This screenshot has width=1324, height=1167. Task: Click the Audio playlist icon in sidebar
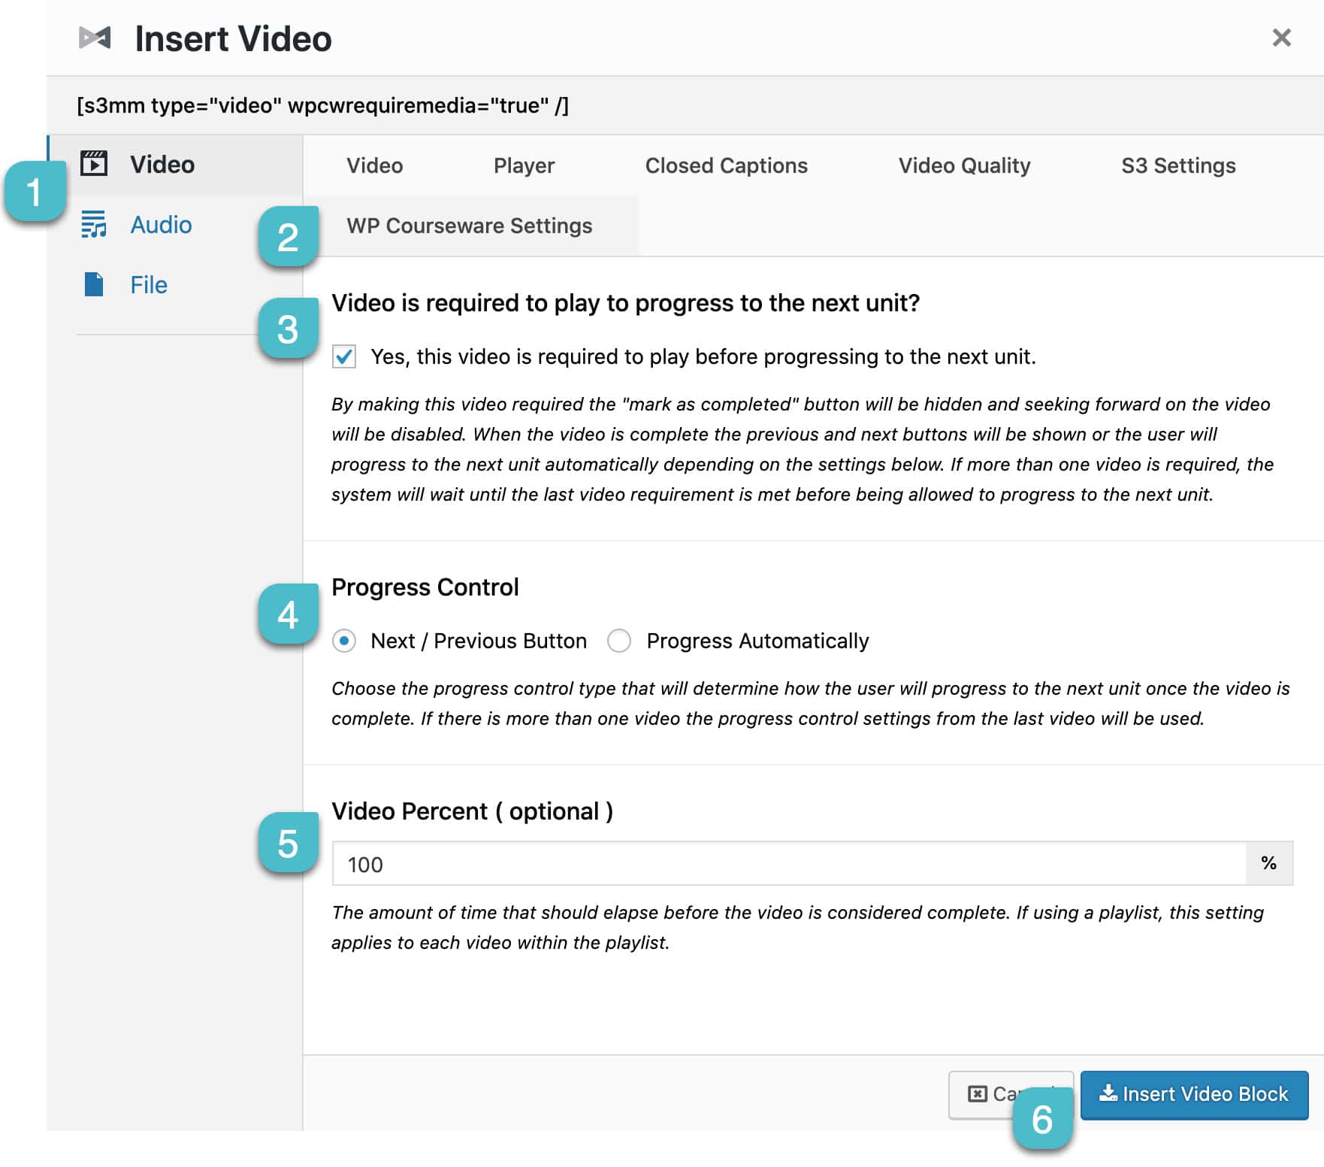coord(94,224)
